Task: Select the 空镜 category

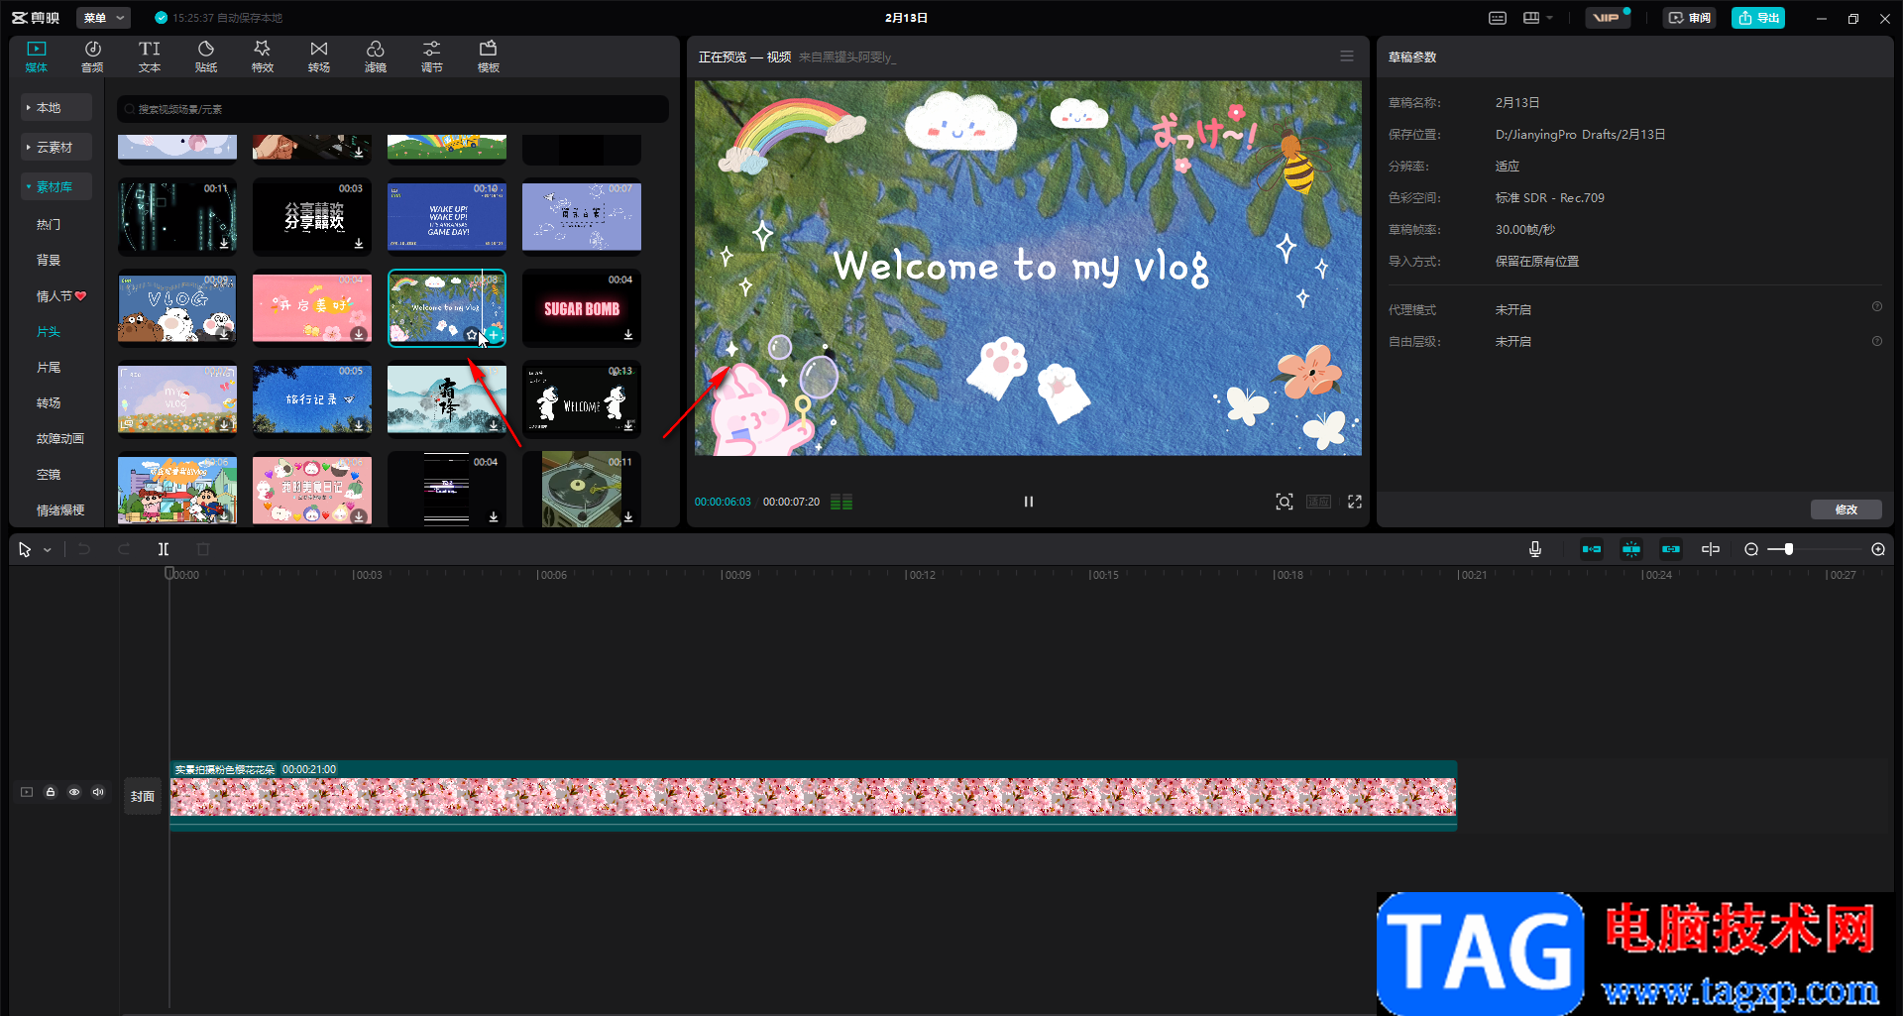Action: point(49,474)
